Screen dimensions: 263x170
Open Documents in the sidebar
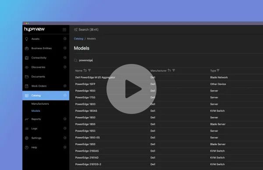pyautogui.click(x=38, y=77)
